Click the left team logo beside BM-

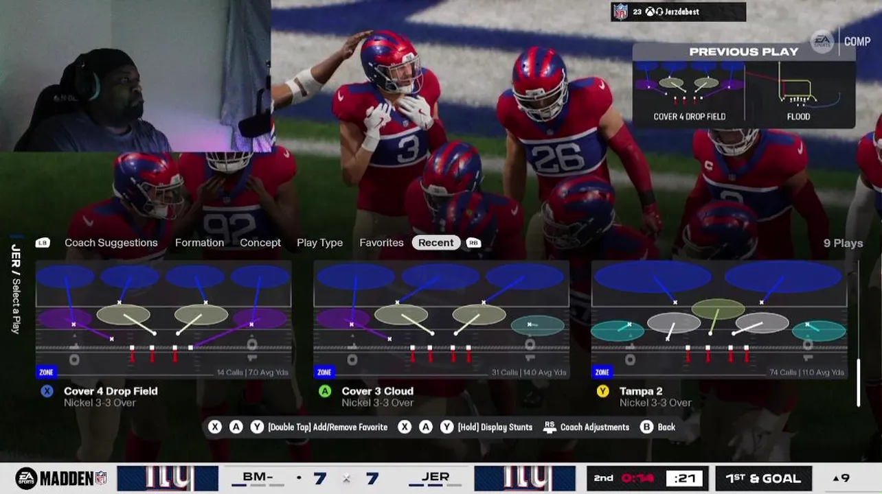pyautogui.click(x=168, y=478)
